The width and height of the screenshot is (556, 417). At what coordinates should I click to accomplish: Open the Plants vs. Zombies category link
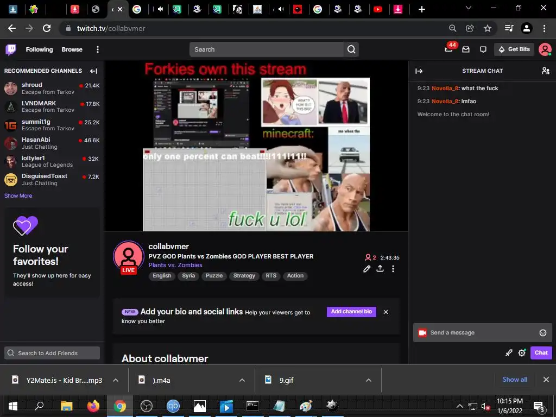pos(175,265)
